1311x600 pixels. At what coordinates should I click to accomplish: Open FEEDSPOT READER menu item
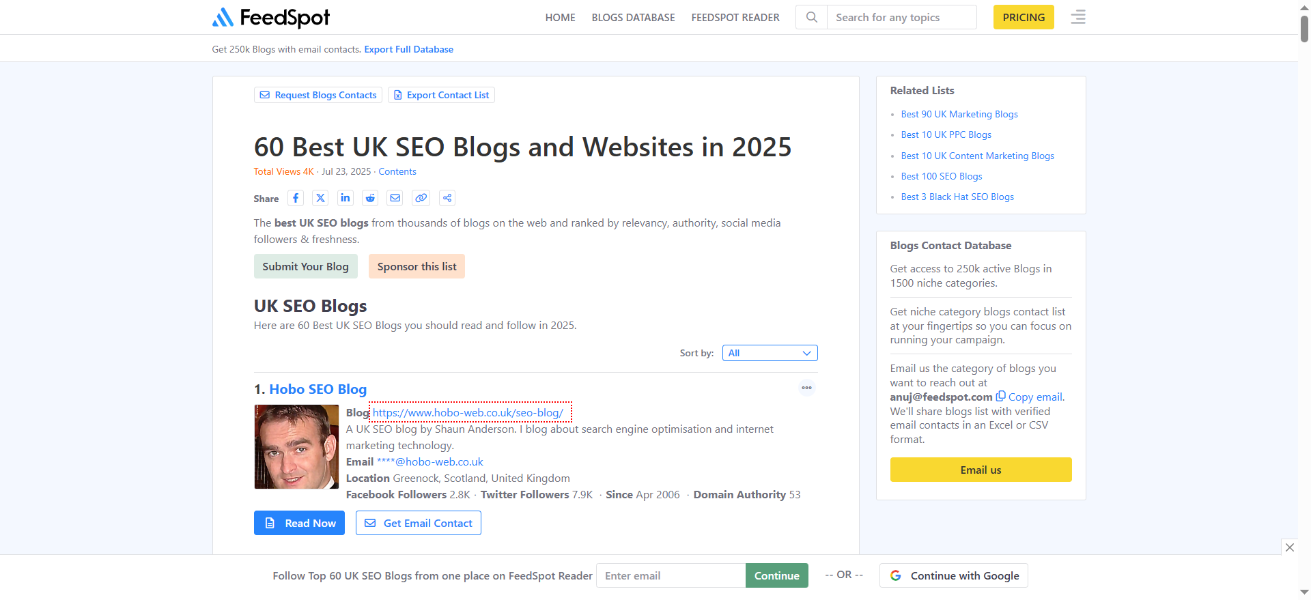[x=735, y=17]
